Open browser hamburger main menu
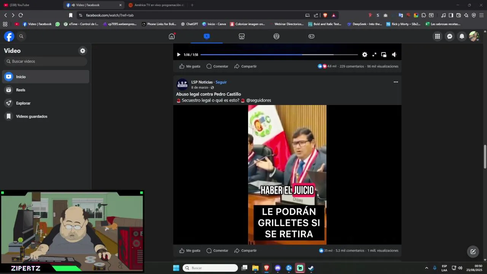 (x=481, y=15)
